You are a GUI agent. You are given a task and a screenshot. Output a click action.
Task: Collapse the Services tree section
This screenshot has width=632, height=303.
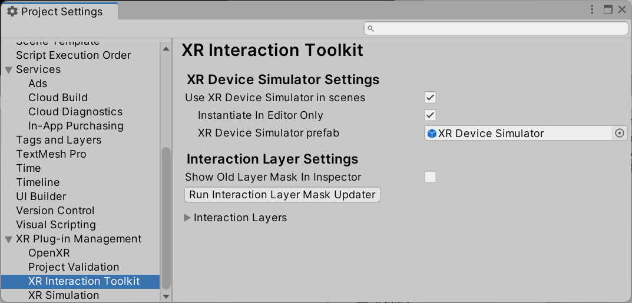(x=8, y=69)
